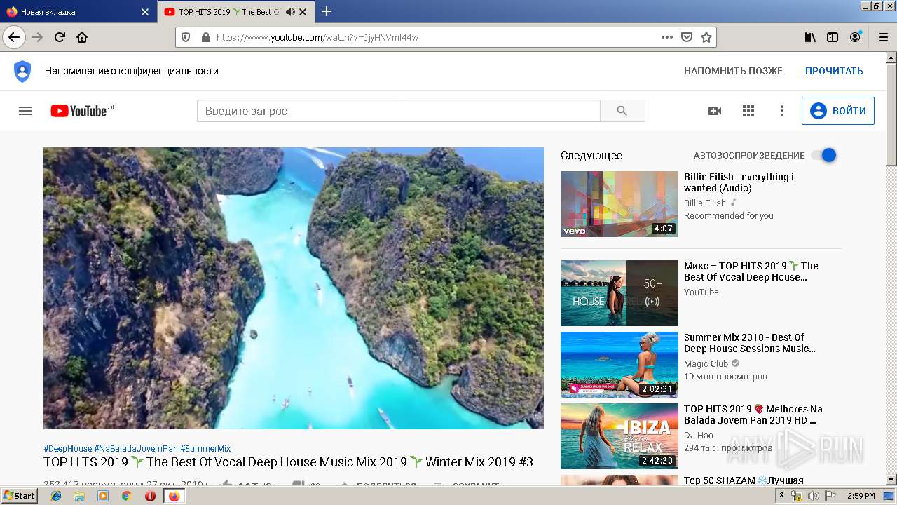Mute the TOP HITS 2019 tab audio
The height and width of the screenshot is (505, 897).
pos(290,12)
